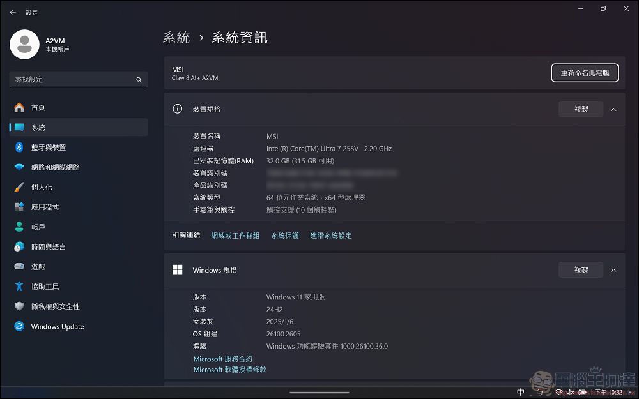Screen dimensions: 639x399
Task: Collapse the Windows 規格 section chevron
Action: coord(613,270)
